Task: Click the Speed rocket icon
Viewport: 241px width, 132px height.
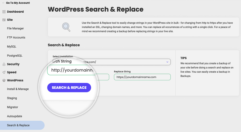Action: click(4, 72)
